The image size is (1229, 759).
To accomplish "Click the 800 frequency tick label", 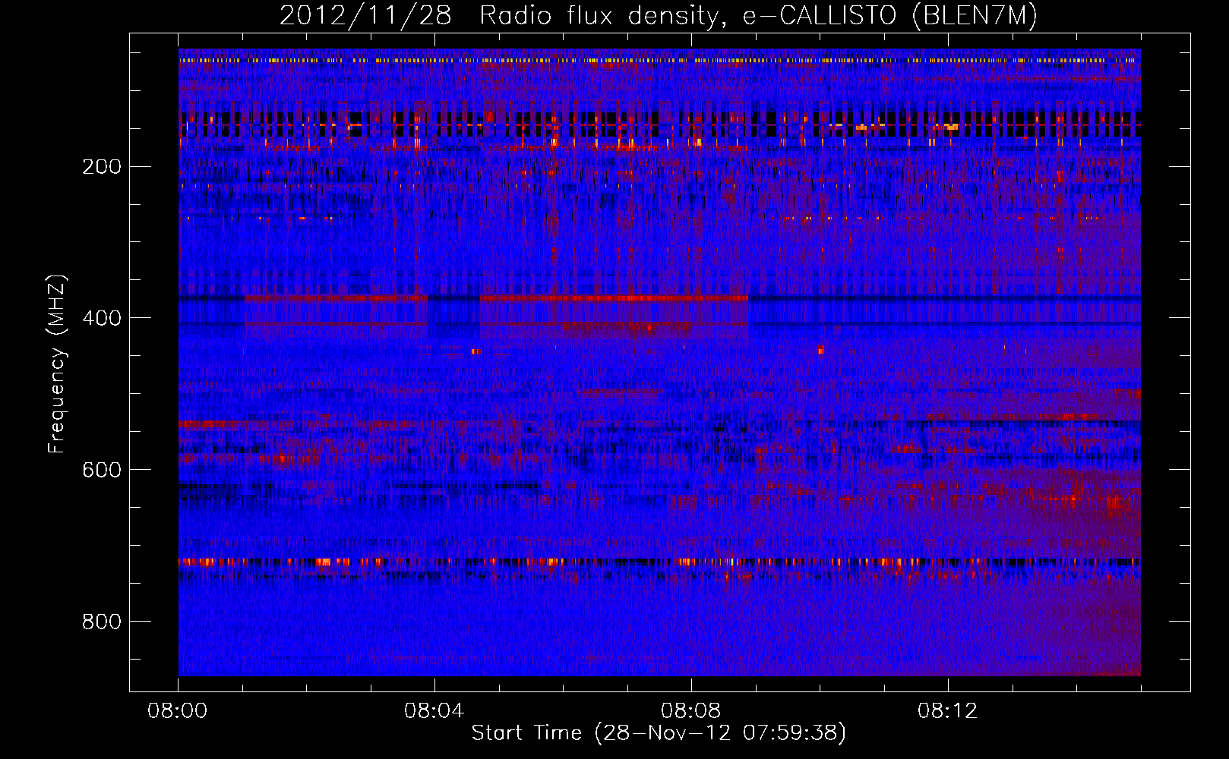I will (102, 622).
